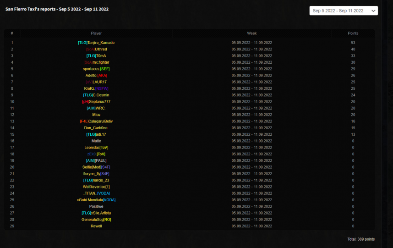Screen dimensions: 393x248
Task: Open player [TLG]Tanjiro_Kamado's profile
Action: click(96, 43)
